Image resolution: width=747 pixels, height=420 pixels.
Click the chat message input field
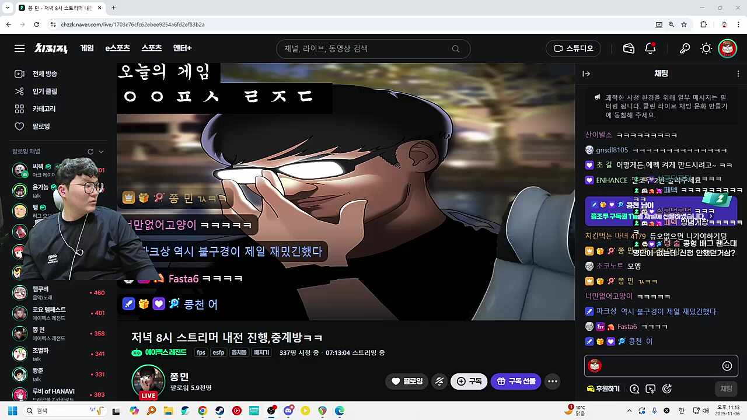coord(654,366)
